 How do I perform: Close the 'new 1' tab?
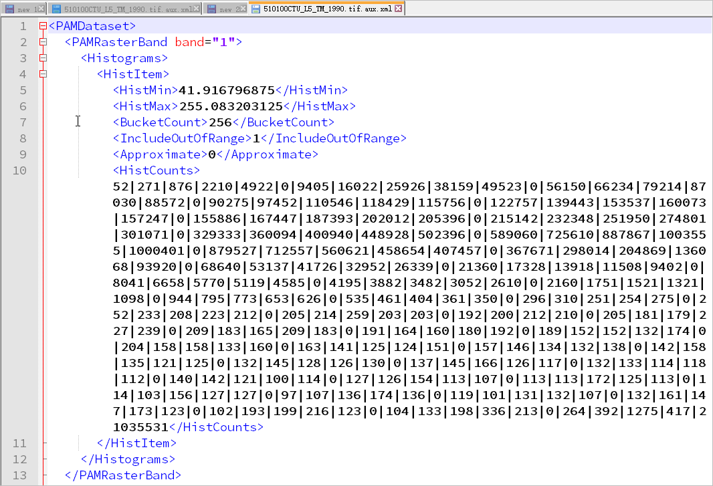tap(41, 9)
